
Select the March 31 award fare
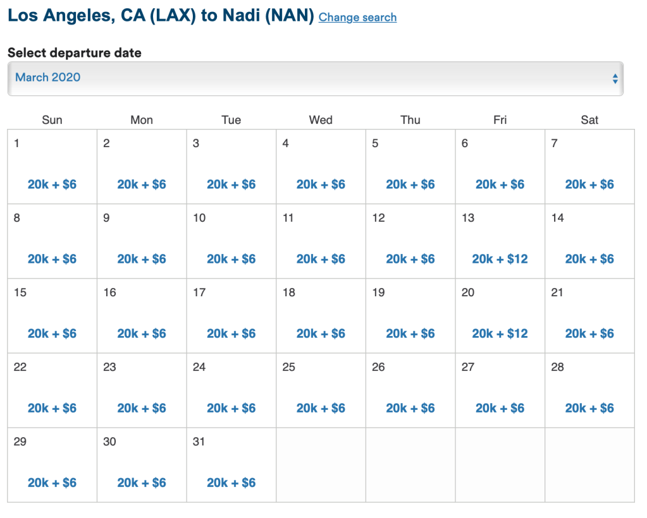click(231, 483)
